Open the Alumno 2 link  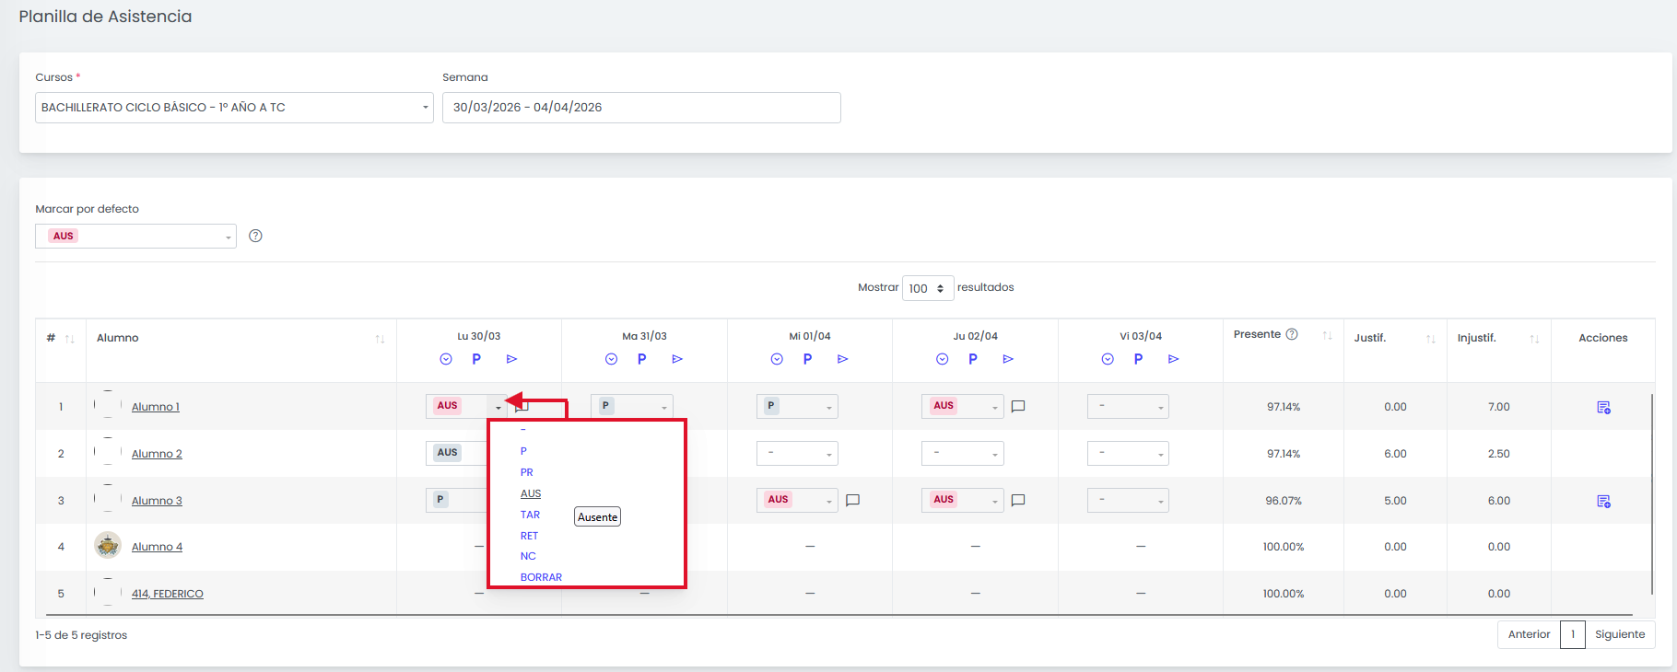tap(157, 454)
